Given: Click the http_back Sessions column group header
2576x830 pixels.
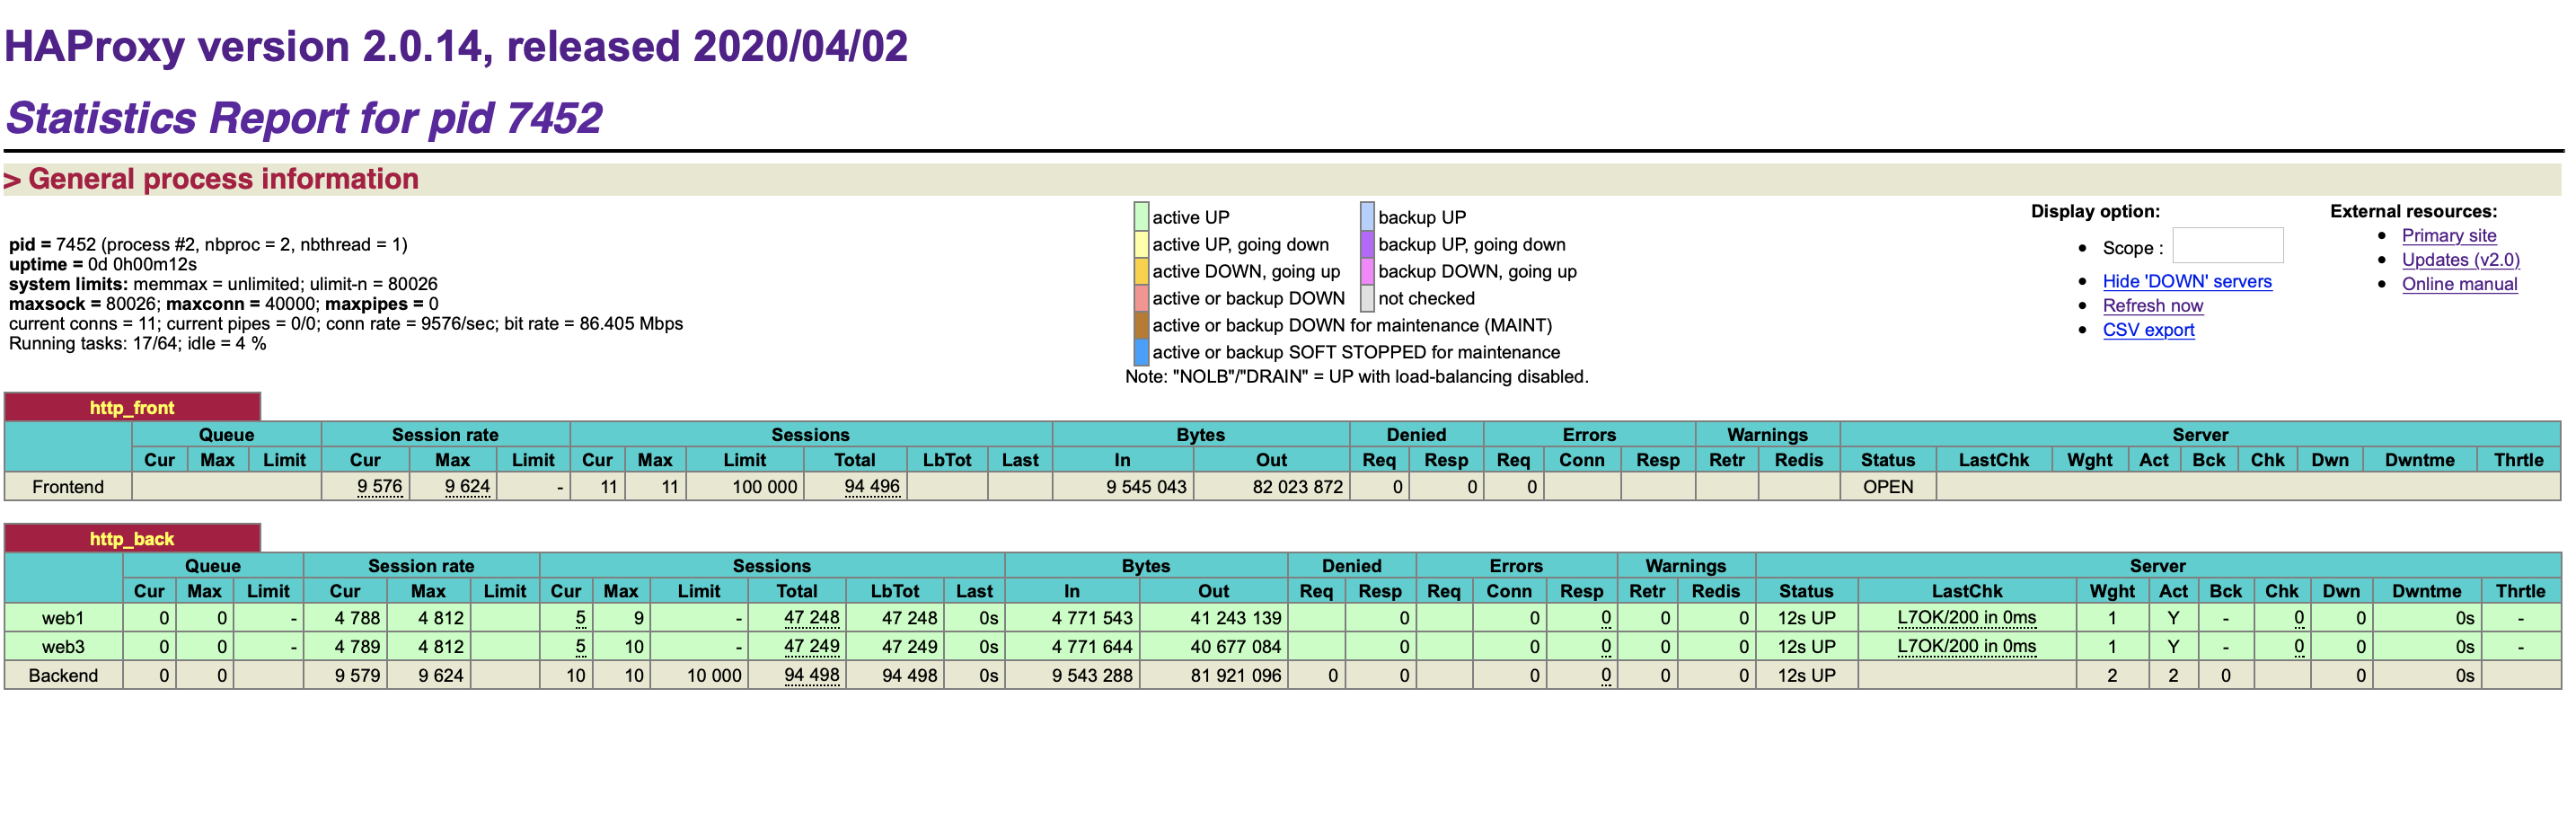Looking at the screenshot, I should pyautogui.click(x=771, y=566).
